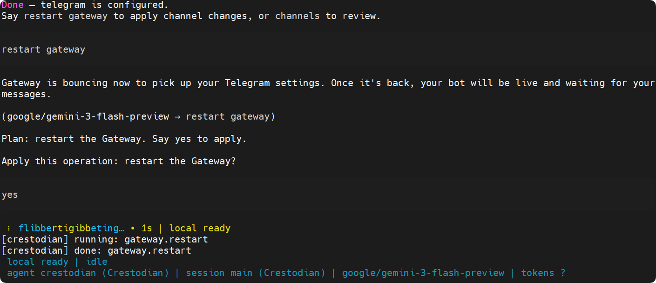Click the "Apply this operation" confirmation prompt
The image size is (656, 283).
click(119, 161)
